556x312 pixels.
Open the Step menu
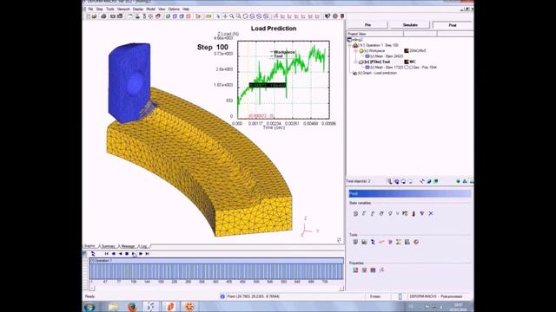tap(100, 9)
